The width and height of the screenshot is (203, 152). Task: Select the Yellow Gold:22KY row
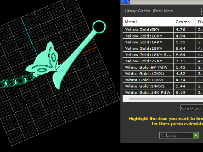tap(163, 61)
